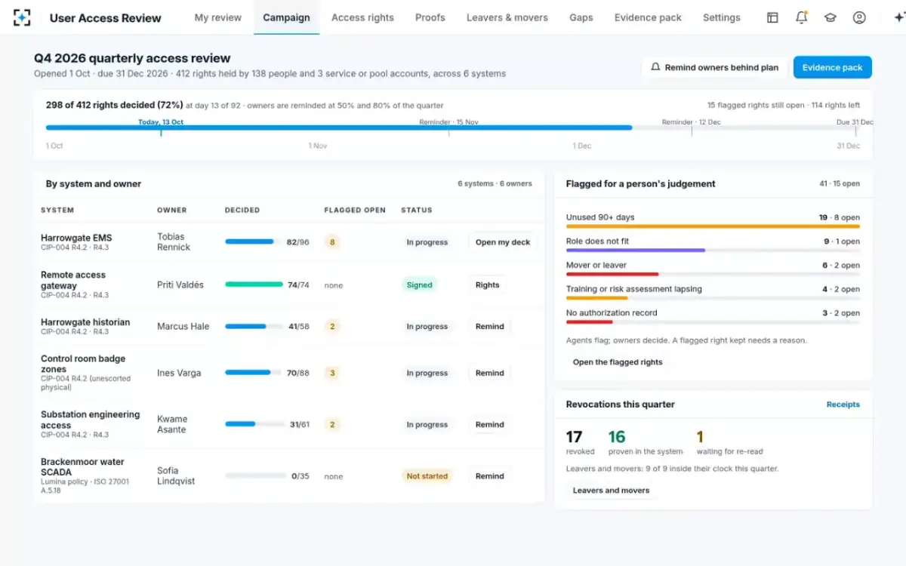Click the Leavers and movers button

tap(611, 491)
